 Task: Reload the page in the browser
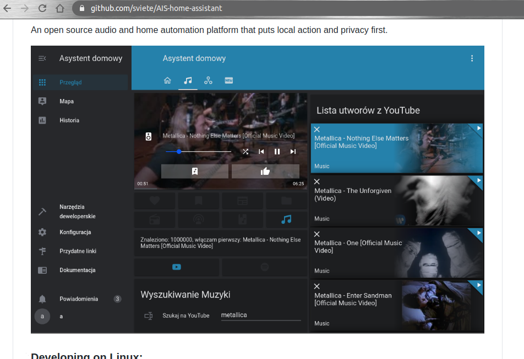click(x=42, y=8)
